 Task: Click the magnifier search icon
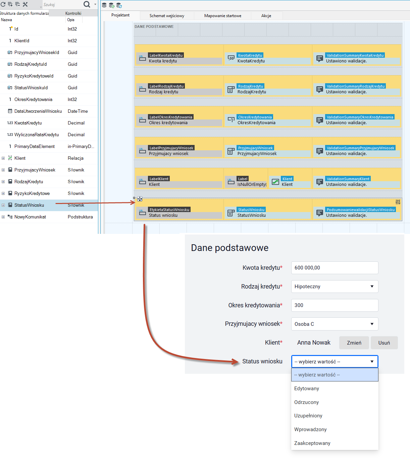[x=87, y=4]
